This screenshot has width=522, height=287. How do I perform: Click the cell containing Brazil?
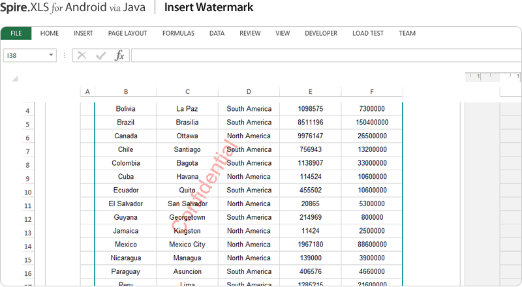126,123
